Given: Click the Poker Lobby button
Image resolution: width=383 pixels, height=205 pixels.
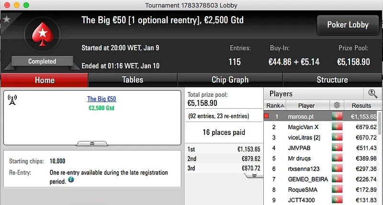Looking at the screenshot, I should click(347, 25).
